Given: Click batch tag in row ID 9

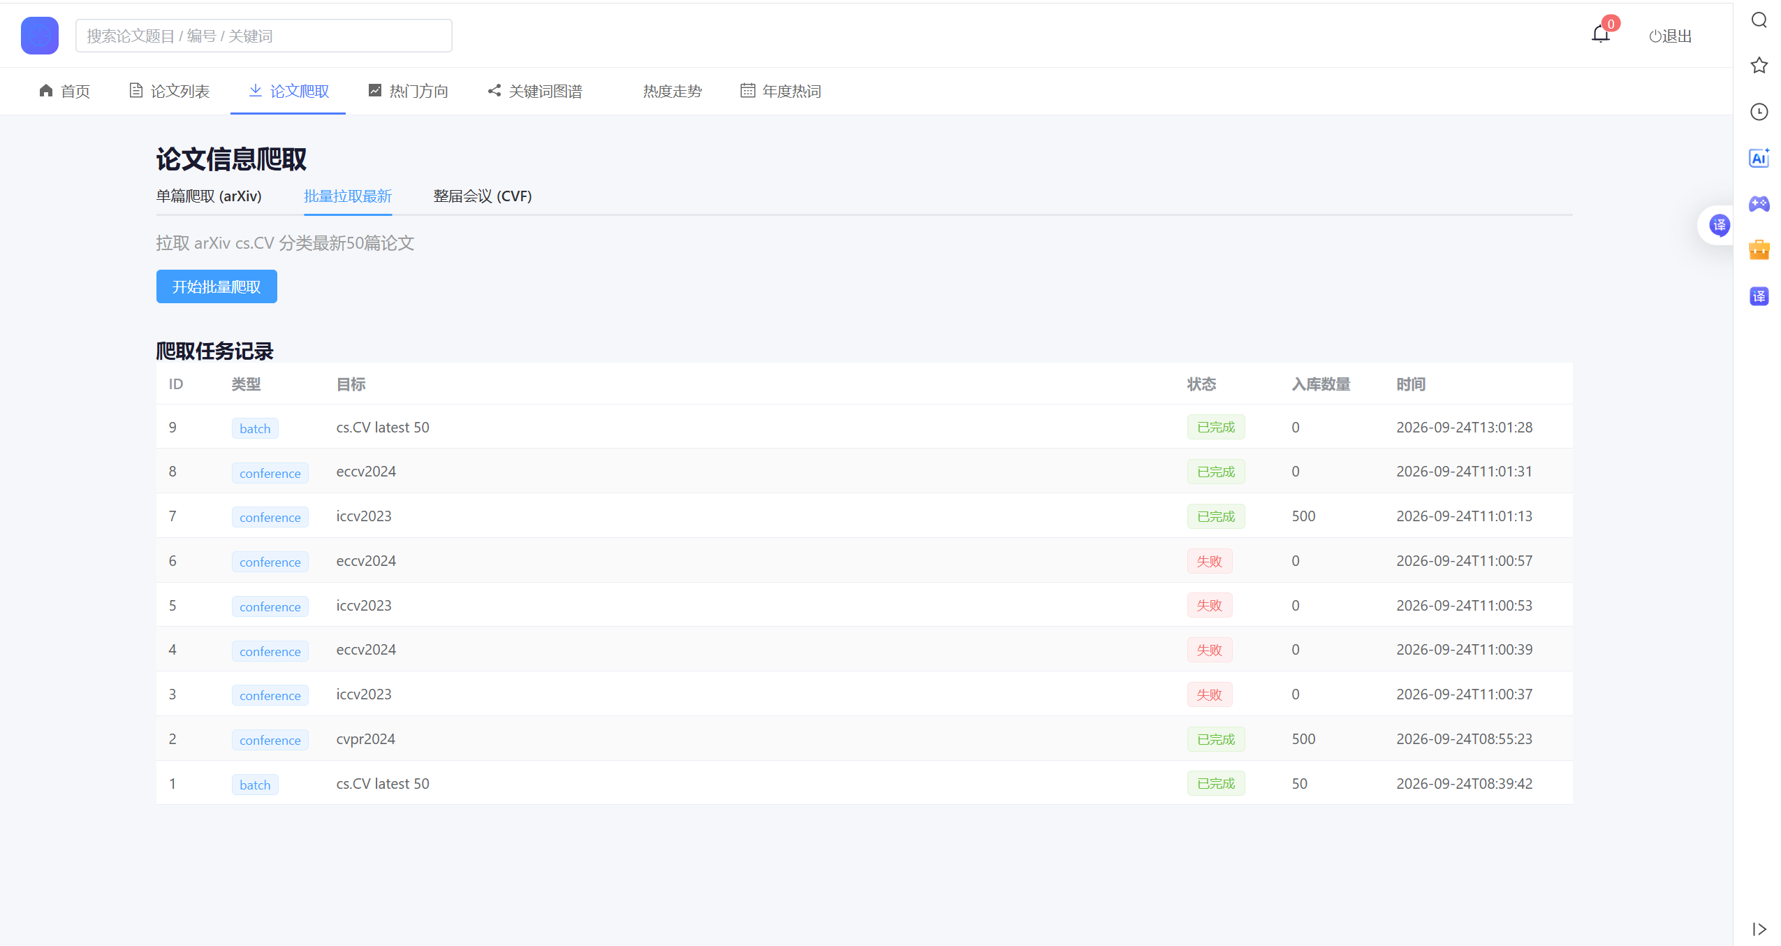Looking at the screenshot, I should click(255, 428).
